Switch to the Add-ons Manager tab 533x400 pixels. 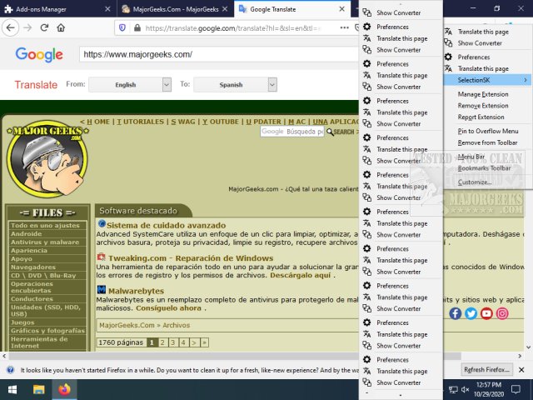pyautogui.click(x=58, y=9)
